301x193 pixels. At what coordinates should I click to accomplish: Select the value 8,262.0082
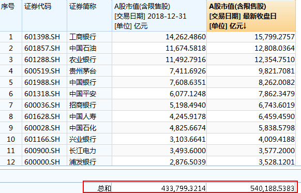(276, 82)
